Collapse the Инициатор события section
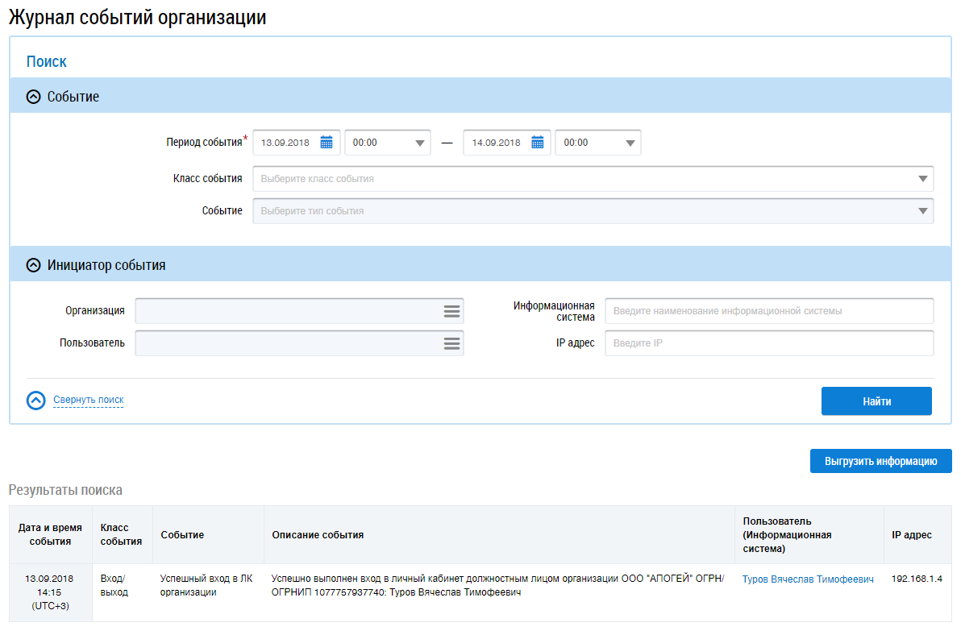This screenshot has height=631, width=961. pyautogui.click(x=33, y=265)
